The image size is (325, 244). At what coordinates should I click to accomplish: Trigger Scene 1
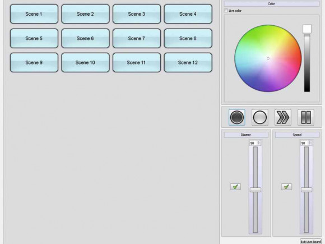click(34, 14)
